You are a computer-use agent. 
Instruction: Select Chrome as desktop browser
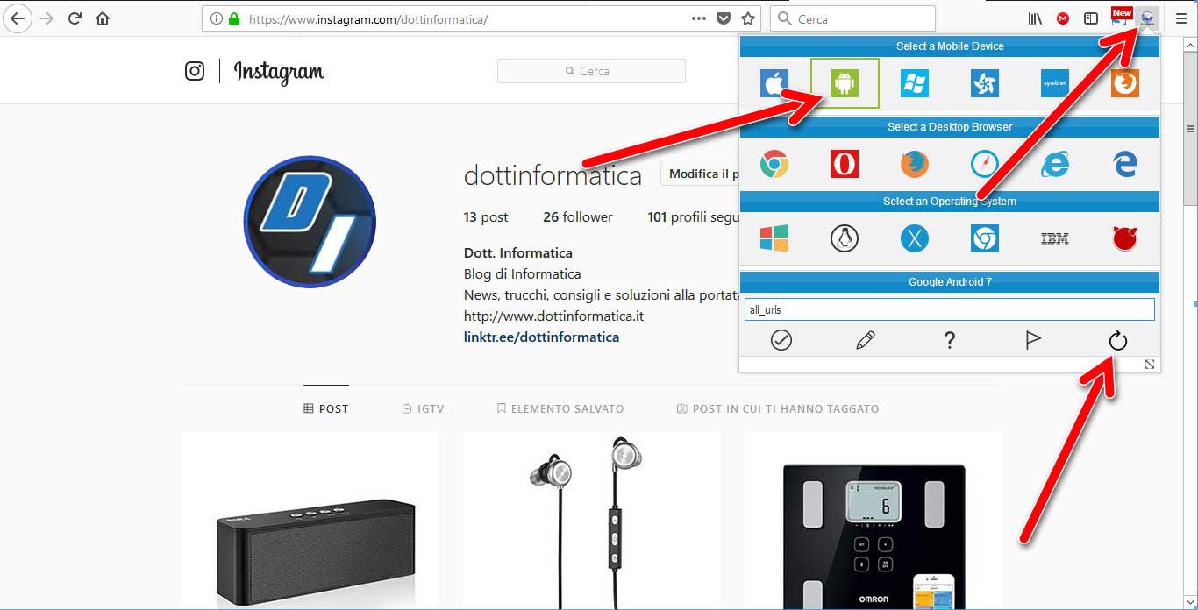point(774,164)
